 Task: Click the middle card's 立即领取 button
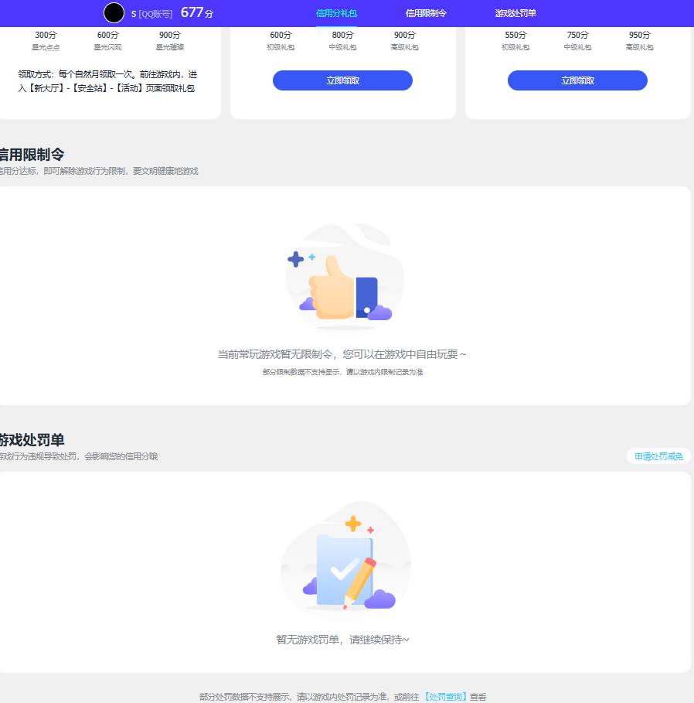342,80
